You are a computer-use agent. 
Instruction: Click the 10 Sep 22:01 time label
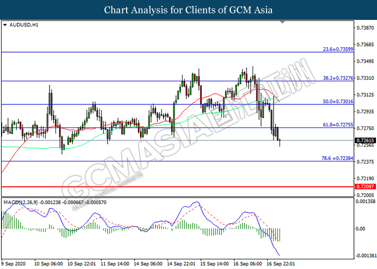click(x=81, y=264)
